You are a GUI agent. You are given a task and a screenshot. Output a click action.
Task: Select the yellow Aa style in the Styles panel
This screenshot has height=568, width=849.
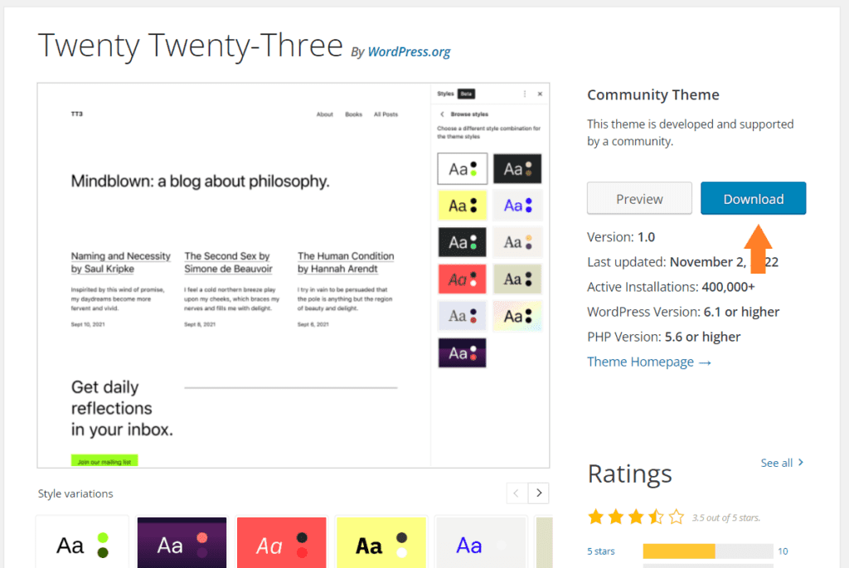click(x=463, y=205)
